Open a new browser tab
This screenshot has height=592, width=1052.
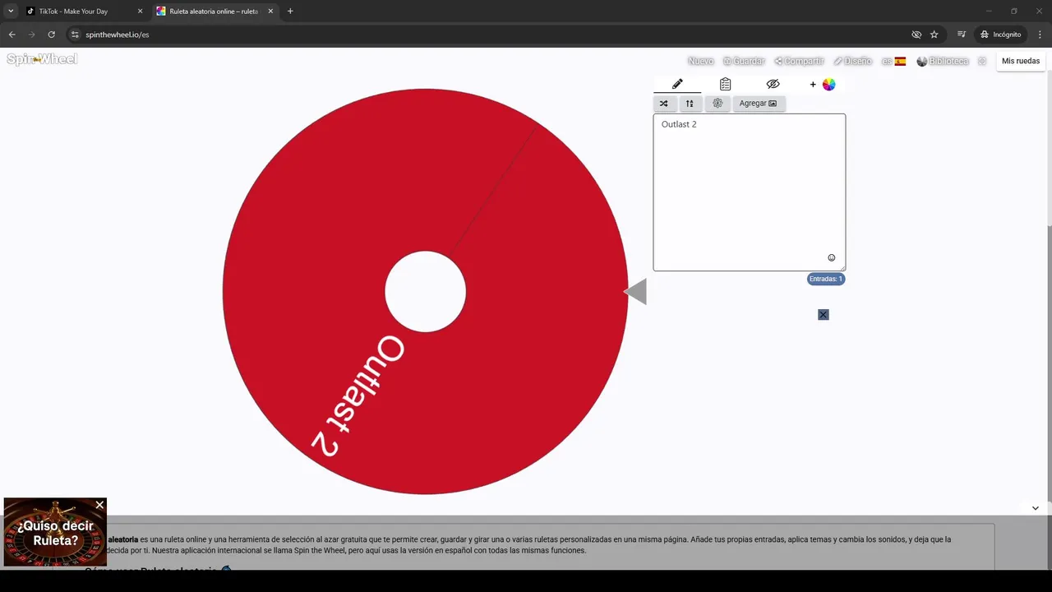click(290, 12)
